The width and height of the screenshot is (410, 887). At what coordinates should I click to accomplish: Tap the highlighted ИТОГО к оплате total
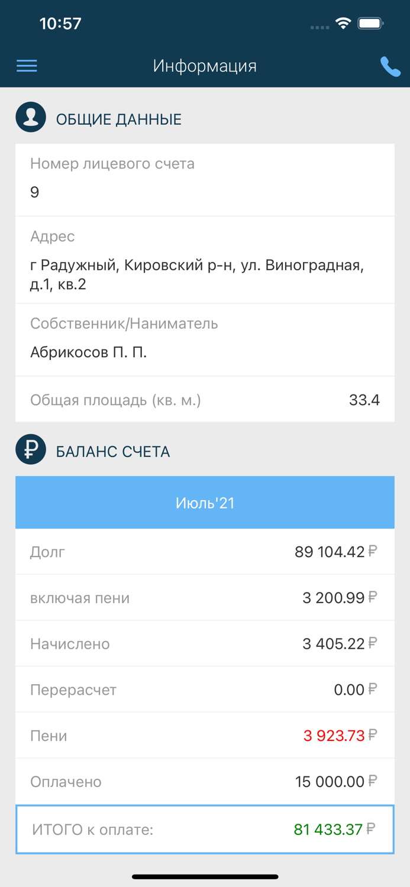(205, 829)
